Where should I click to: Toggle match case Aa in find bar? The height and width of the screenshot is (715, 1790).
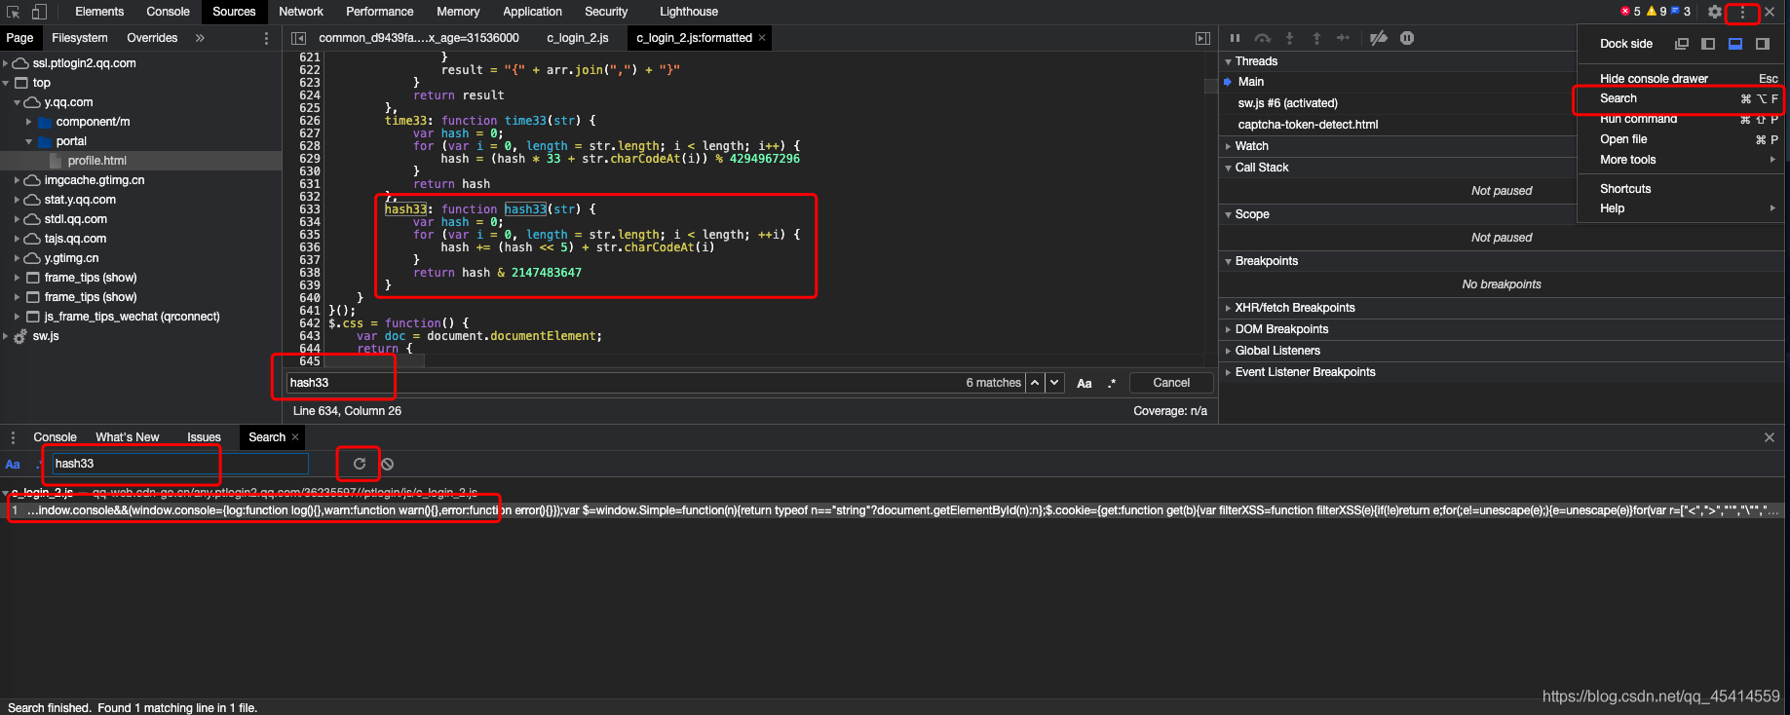pyautogui.click(x=1085, y=384)
